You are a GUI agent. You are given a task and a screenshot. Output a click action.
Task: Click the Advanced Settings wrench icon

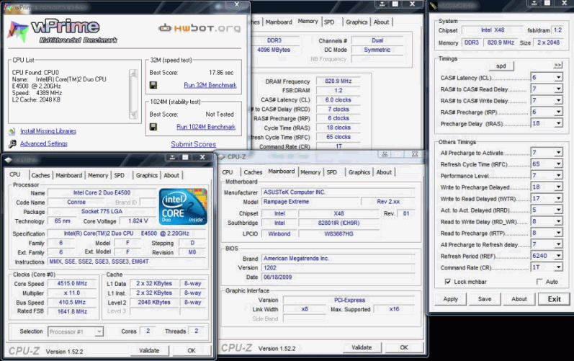(x=12, y=143)
